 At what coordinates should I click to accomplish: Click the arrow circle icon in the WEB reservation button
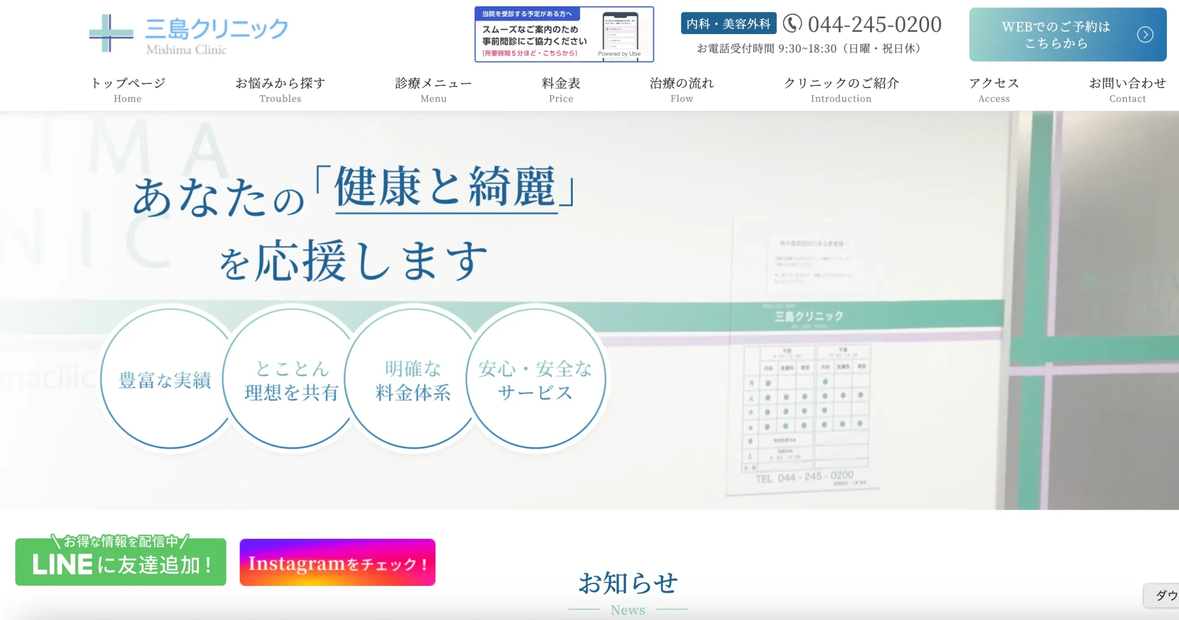pyautogui.click(x=1145, y=35)
